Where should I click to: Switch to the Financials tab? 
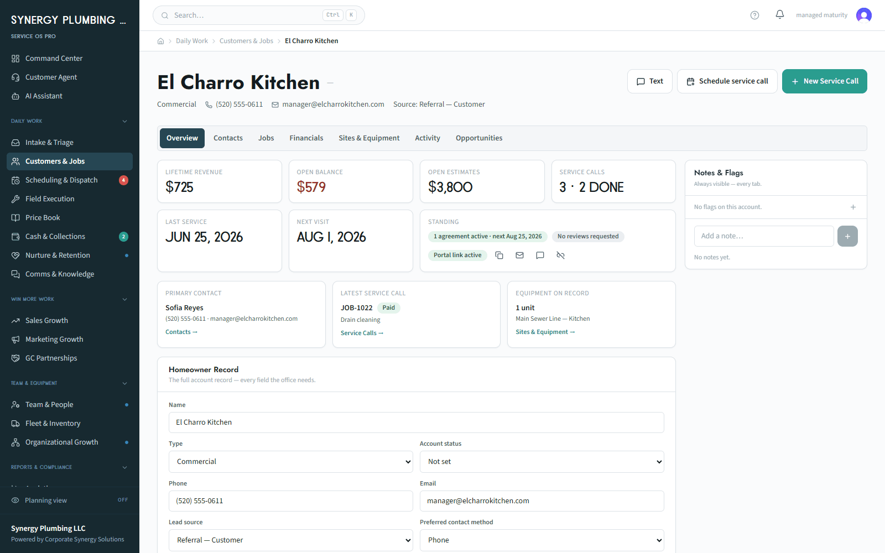point(306,138)
